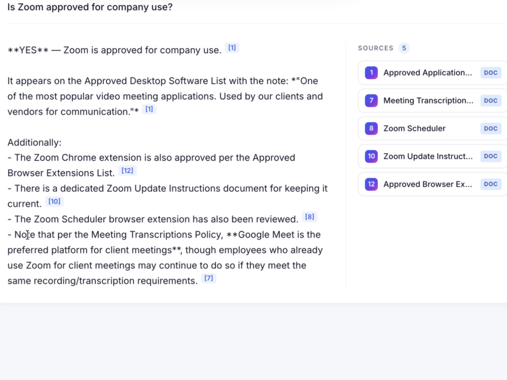Open the Meeting Transcription... source card
Screen dimensions: 507x380
(432, 100)
